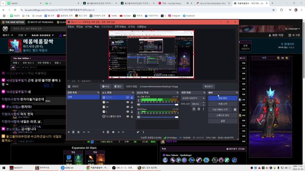This screenshot has height=171, width=305.
Task: Click 녹화 시작 start recording button
Action: [223, 104]
